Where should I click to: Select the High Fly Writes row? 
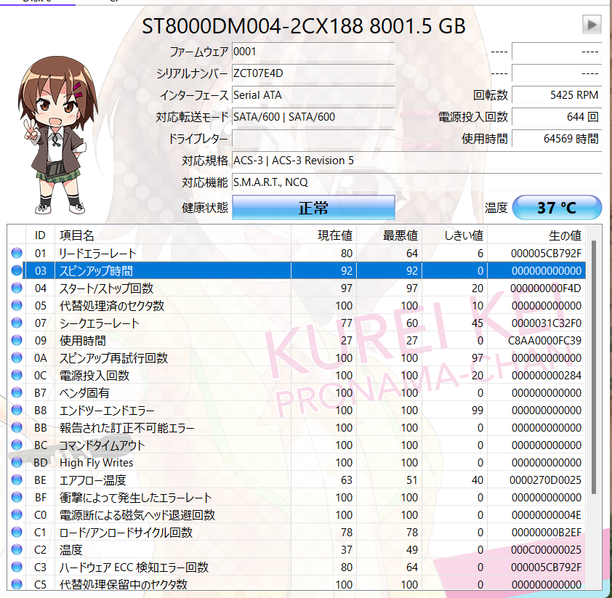(297, 462)
